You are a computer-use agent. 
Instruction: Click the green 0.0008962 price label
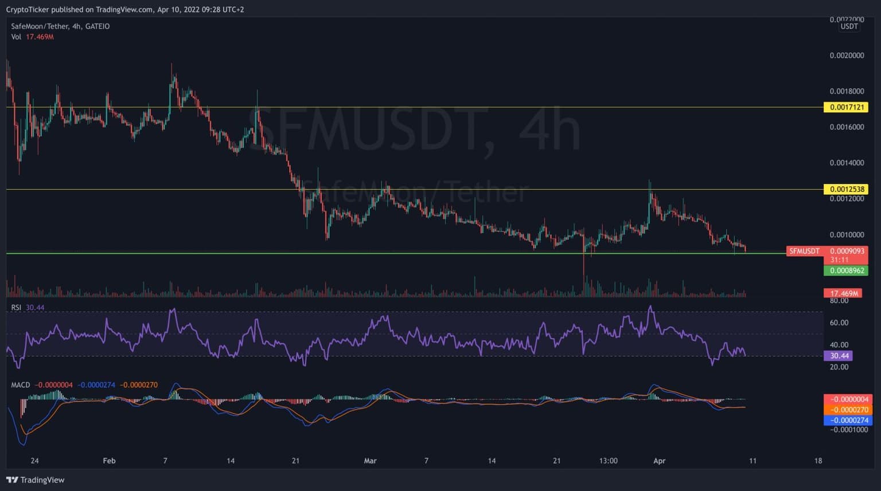(845, 270)
